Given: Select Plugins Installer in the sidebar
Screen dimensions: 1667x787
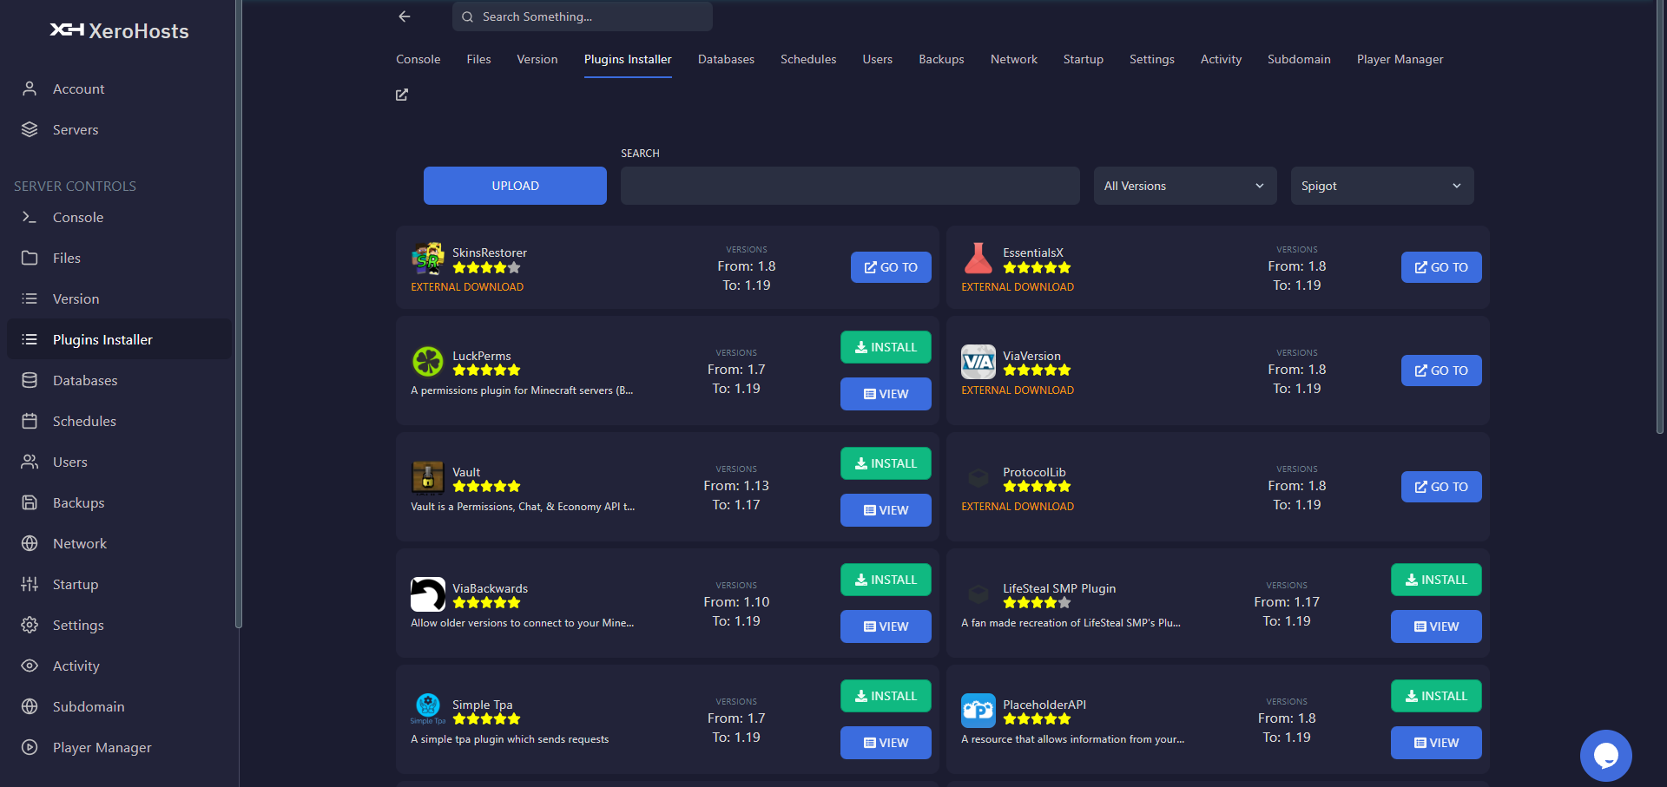Looking at the screenshot, I should coord(119,339).
